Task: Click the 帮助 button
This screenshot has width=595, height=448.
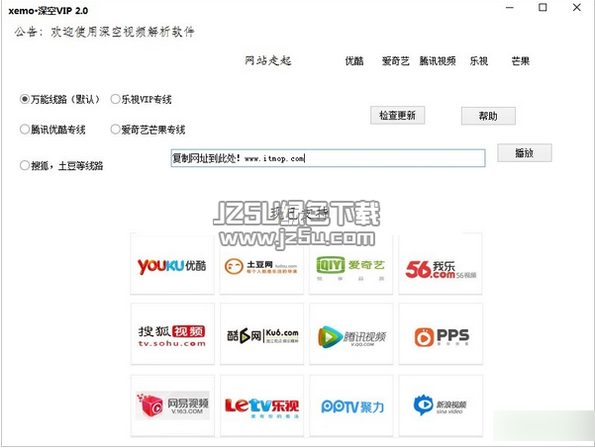Action: click(x=488, y=116)
